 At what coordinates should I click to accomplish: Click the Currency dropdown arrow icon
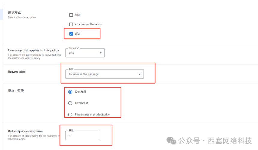click(100, 53)
